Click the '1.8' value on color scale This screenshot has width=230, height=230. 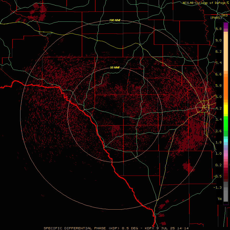(218, 142)
